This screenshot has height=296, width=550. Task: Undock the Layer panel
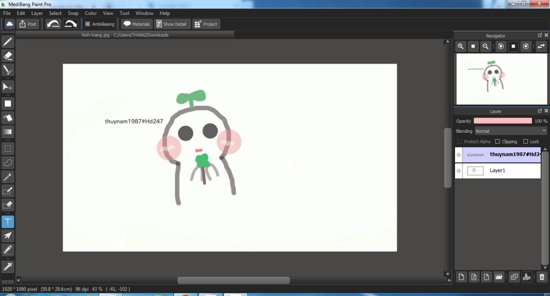coord(540,111)
